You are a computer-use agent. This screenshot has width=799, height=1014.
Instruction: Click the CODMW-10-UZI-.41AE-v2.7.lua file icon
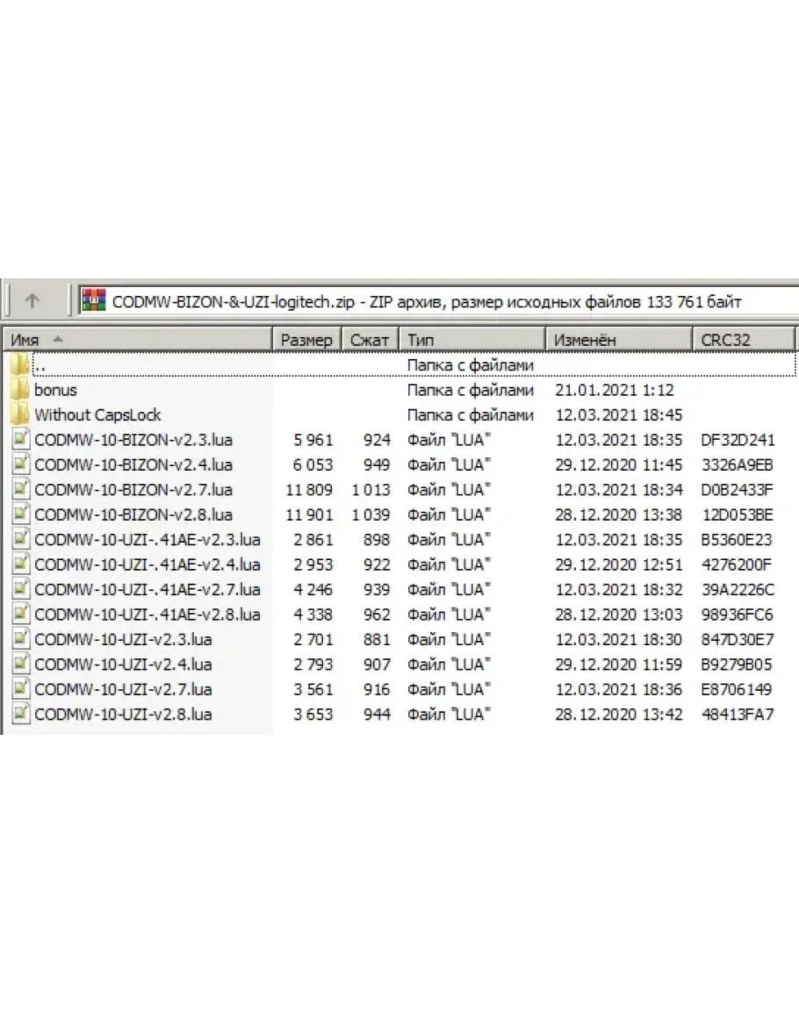21,589
